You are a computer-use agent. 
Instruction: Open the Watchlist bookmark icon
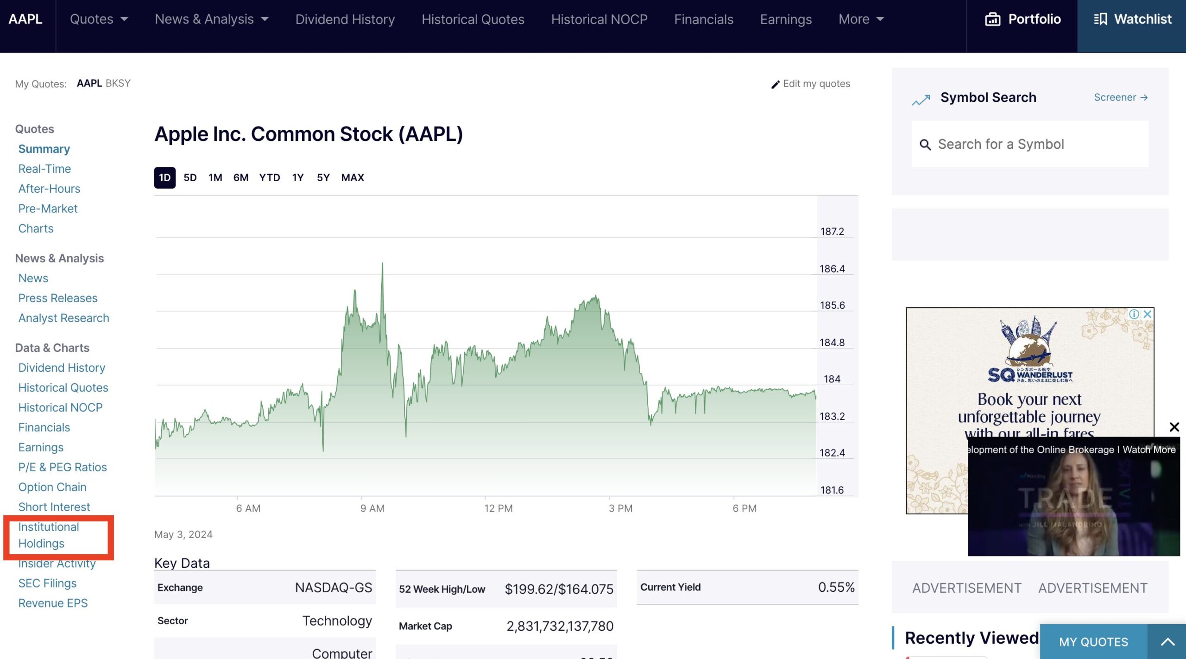coord(1100,19)
